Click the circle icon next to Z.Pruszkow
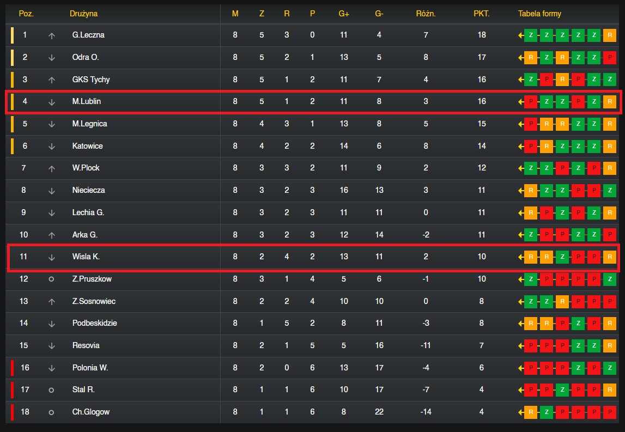625x432 pixels. [51, 279]
